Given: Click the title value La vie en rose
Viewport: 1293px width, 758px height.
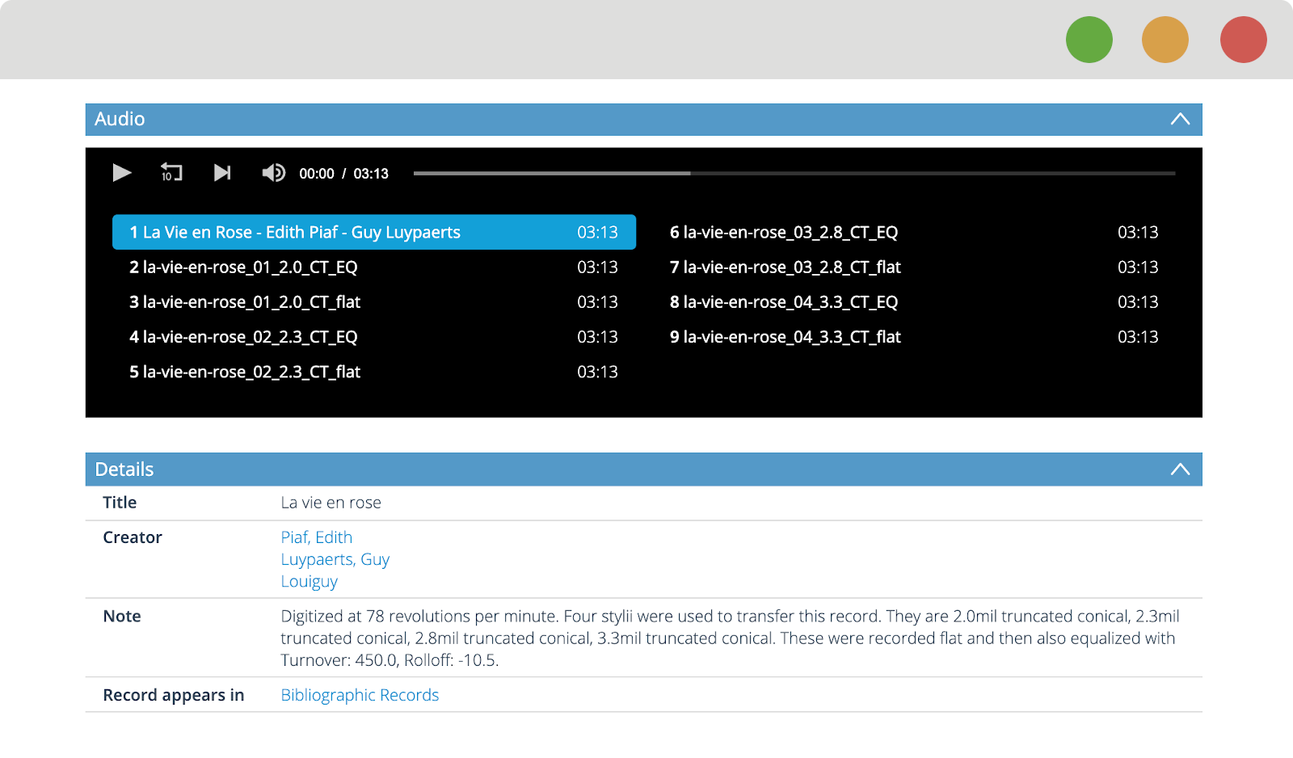Looking at the screenshot, I should click(x=331, y=503).
